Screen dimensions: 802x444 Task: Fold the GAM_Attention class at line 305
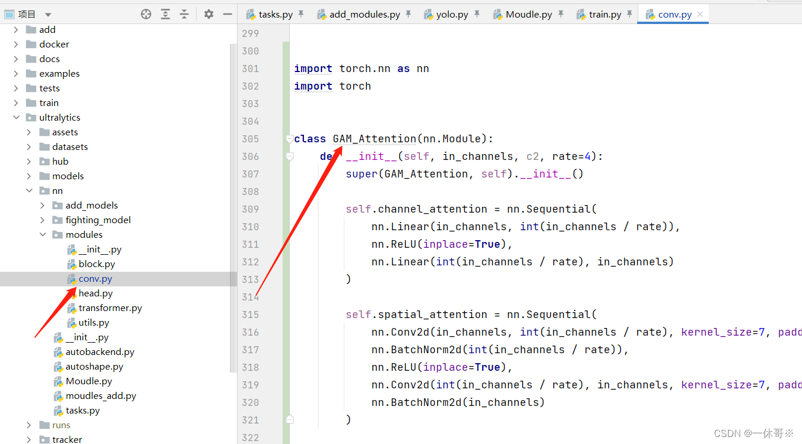tap(289, 139)
